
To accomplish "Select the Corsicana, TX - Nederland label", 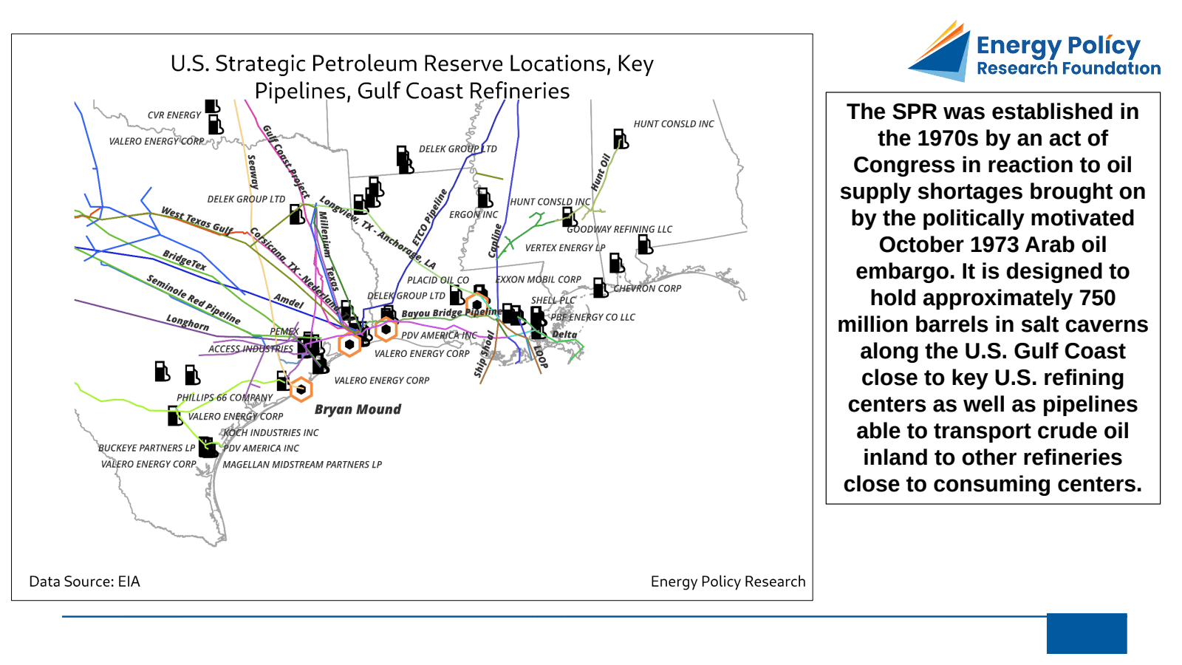I will coord(295,269).
